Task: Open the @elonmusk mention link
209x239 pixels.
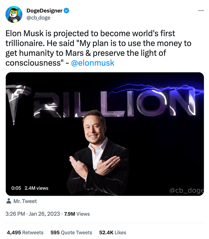Action: tap(93, 63)
